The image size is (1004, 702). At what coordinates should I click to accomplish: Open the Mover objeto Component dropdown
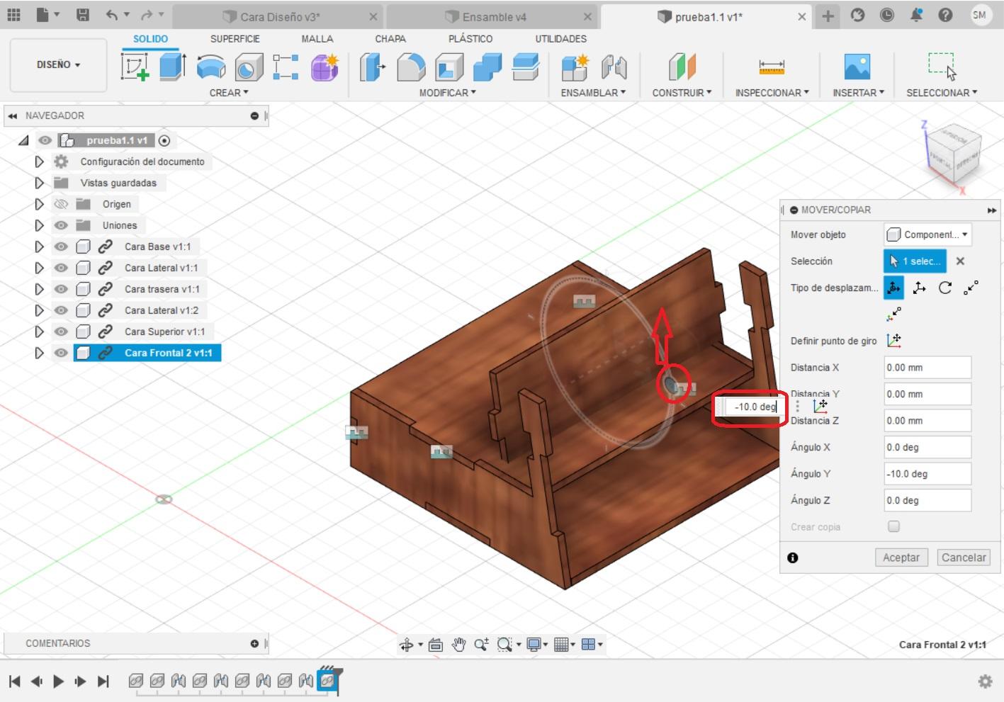(x=927, y=234)
